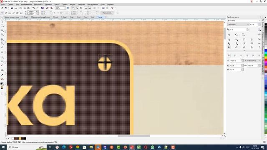267x150 pixels.
Task: Toggle center text alignment in panel
Action: (x=241, y=55)
